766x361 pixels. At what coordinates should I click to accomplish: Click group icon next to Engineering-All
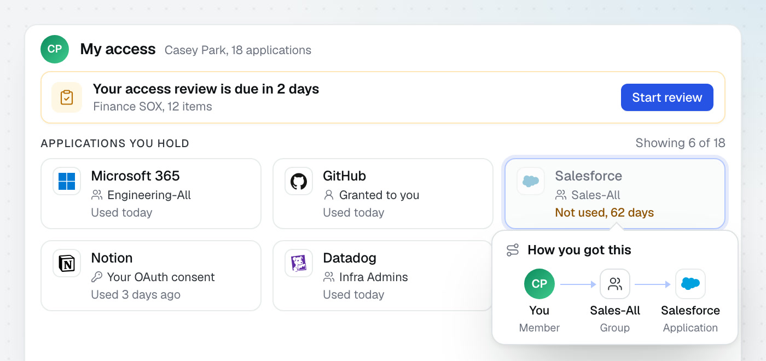tap(97, 195)
